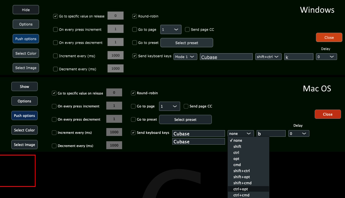Enable Go to page in Windows panel
This screenshot has width=345, height=198.
pos(135,30)
